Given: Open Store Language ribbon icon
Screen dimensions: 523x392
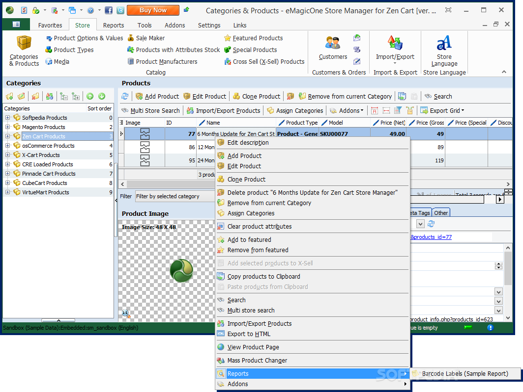Looking at the screenshot, I should click(x=444, y=51).
